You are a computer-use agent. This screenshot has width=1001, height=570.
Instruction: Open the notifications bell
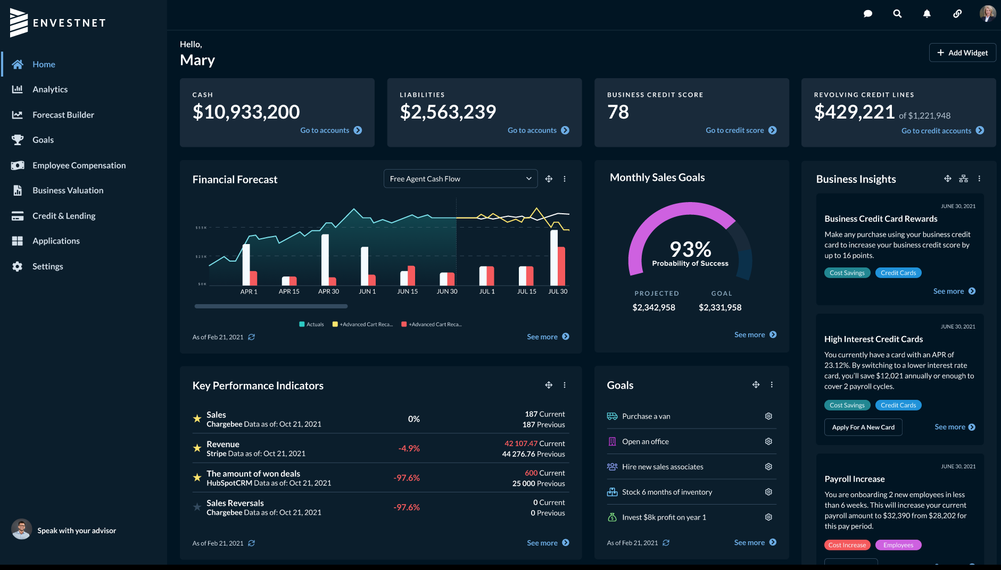(927, 14)
